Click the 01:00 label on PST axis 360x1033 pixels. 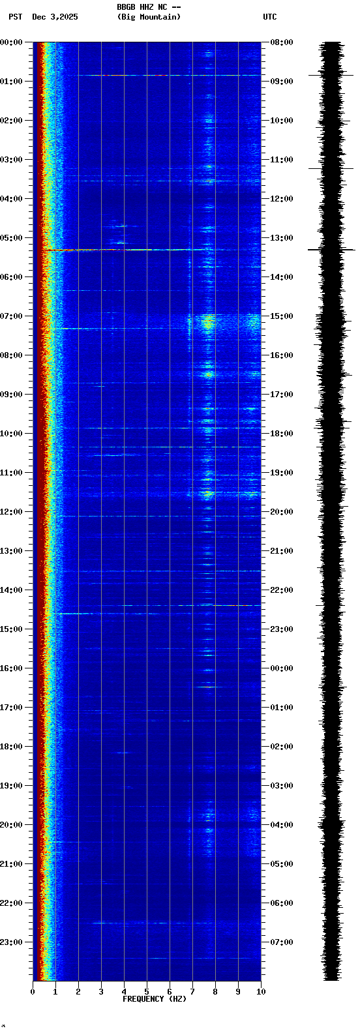point(12,82)
